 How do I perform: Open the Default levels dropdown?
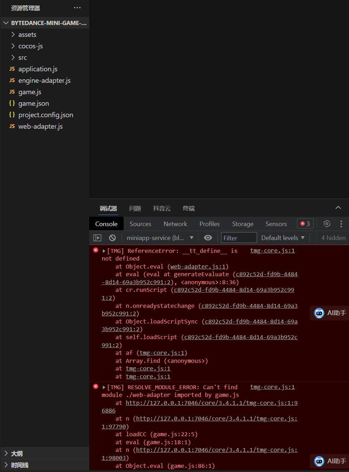(x=283, y=238)
